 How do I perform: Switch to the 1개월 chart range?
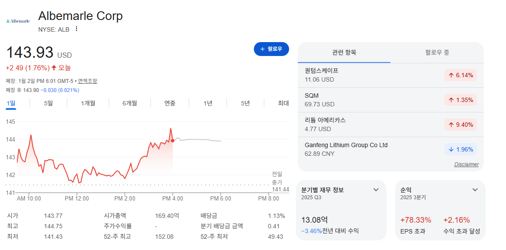[88, 103]
